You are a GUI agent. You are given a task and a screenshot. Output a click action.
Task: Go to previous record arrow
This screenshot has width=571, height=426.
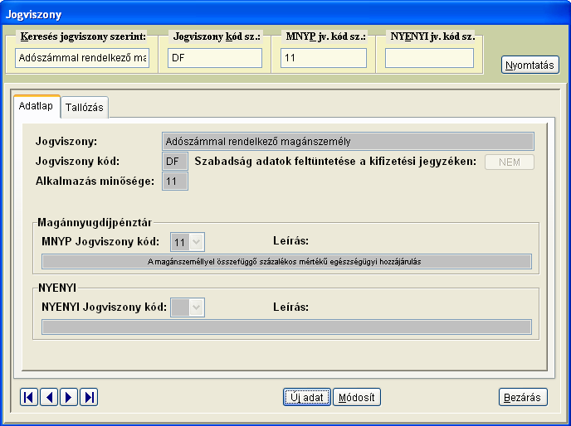click(49, 397)
